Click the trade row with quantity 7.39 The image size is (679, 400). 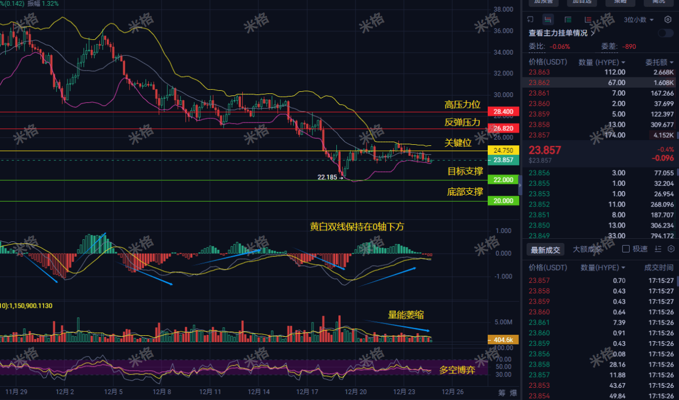pos(600,323)
